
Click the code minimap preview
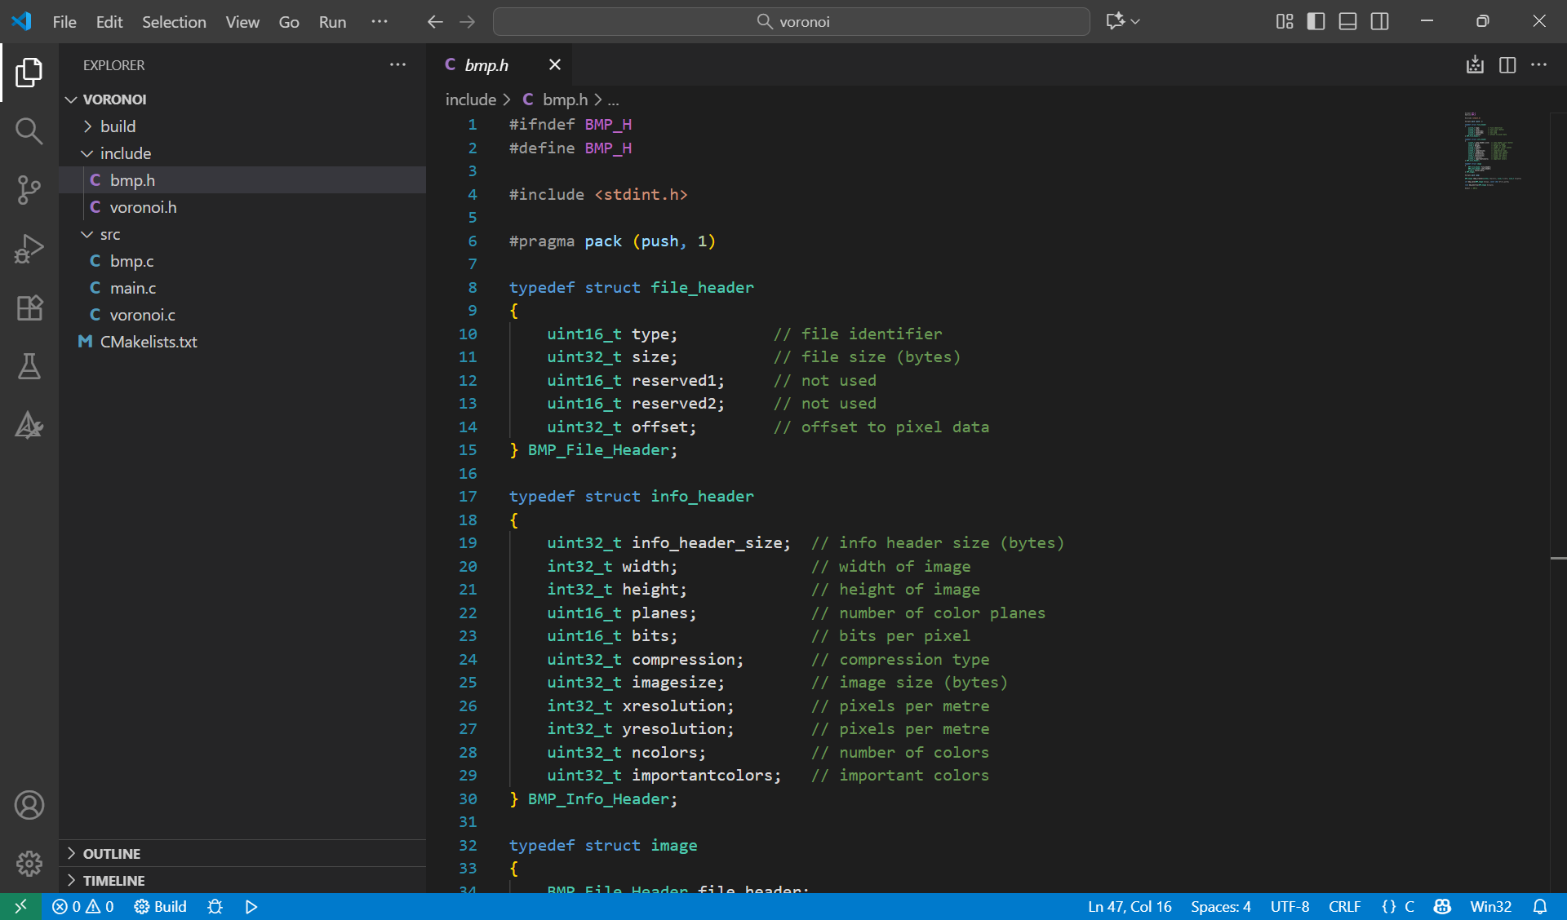(x=1491, y=151)
